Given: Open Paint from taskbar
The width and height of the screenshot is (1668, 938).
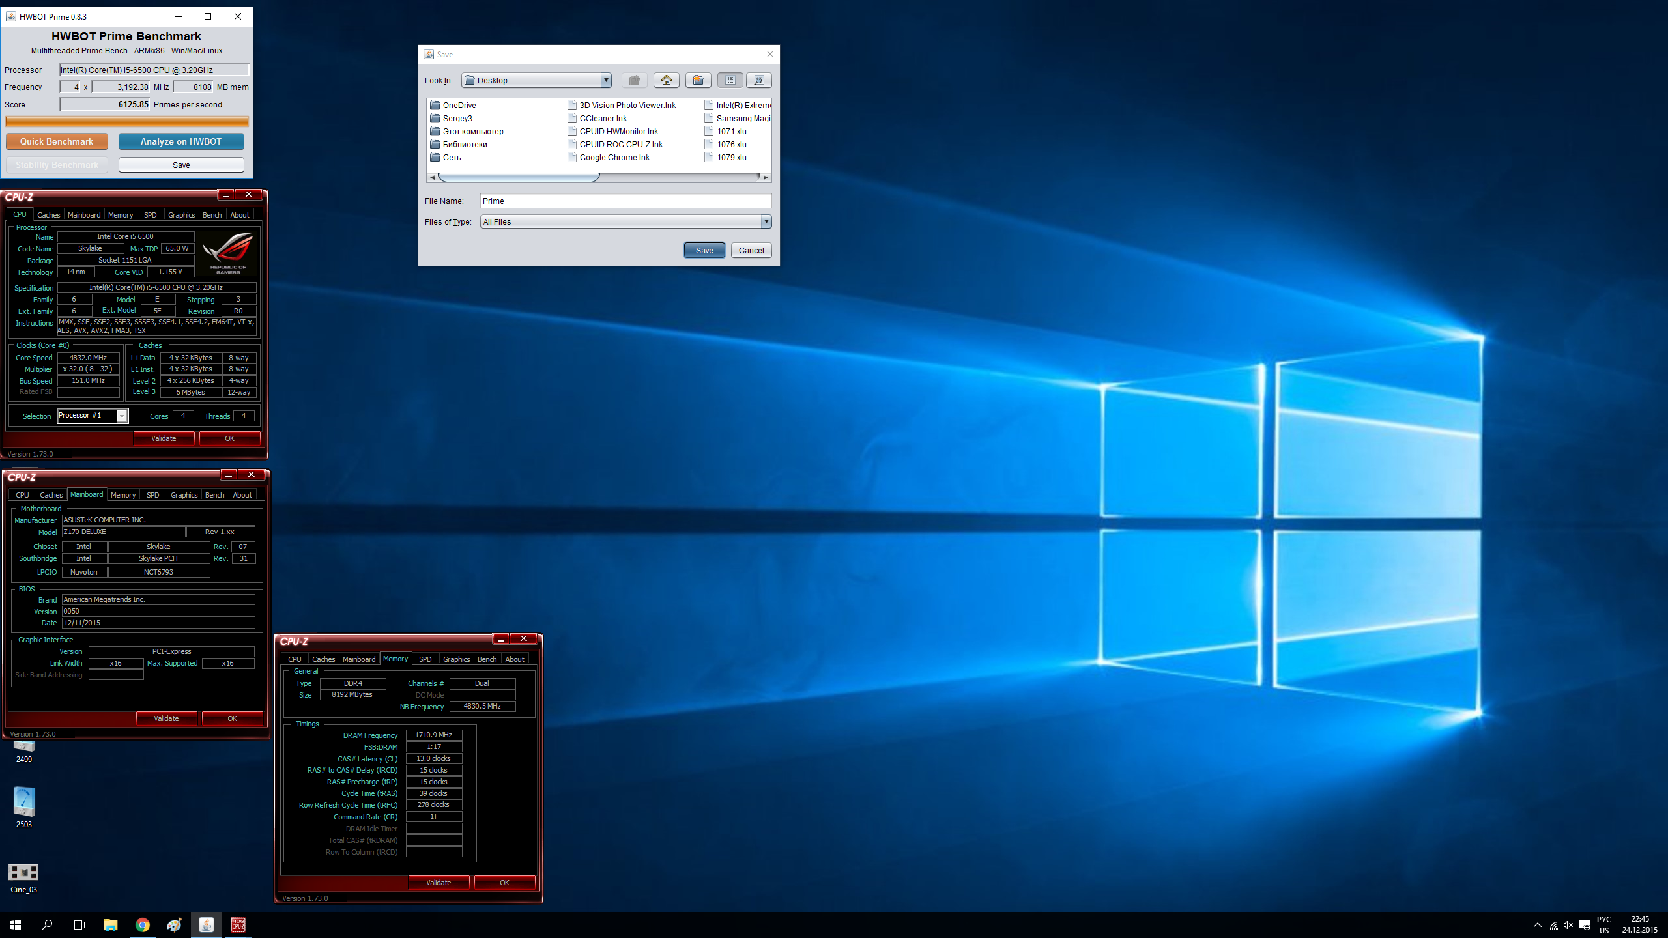Looking at the screenshot, I should tap(174, 925).
